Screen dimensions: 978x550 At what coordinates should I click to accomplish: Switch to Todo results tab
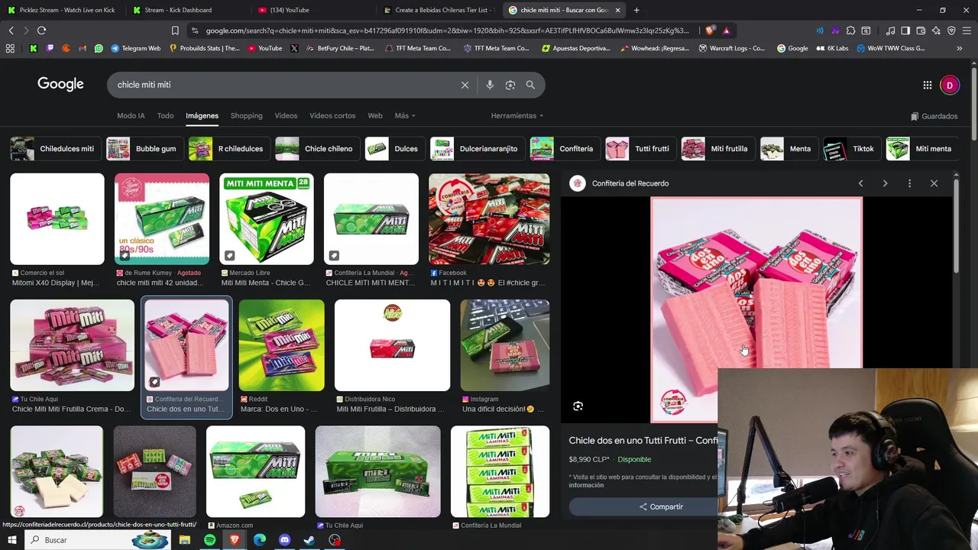point(165,116)
